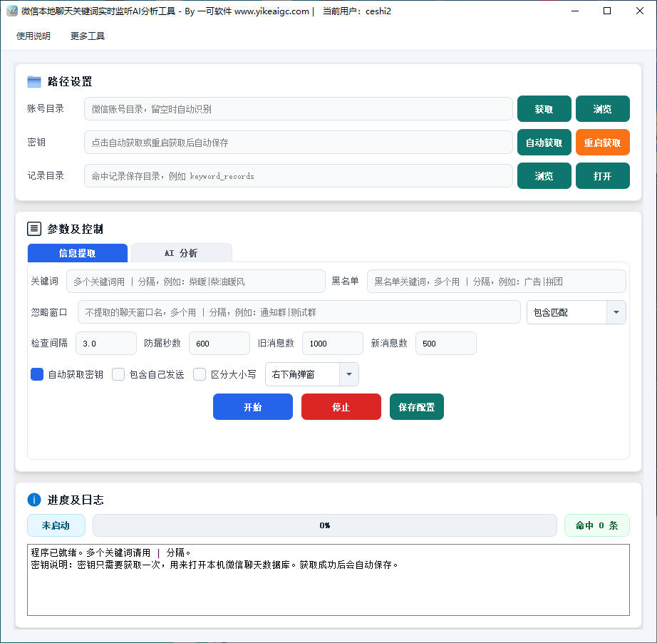Click the 记录目录 input field
The width and height of the screenshot is (657, 643).
[299, 176]
